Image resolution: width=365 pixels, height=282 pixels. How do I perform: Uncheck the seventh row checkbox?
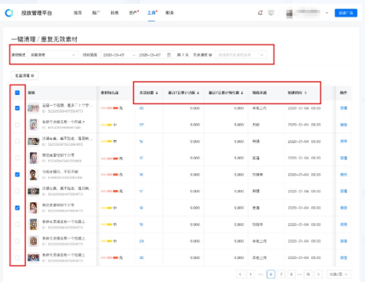pyautogui.click(x=18, y=208)
